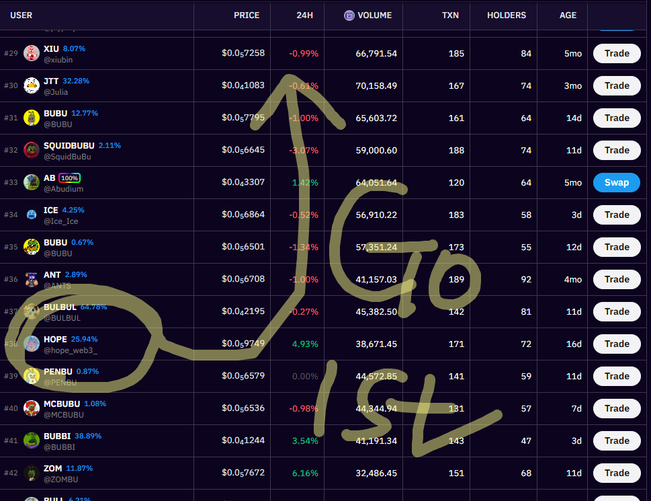Open the @hope_web3_ user profile link

pyautogui.click(x=71, y=350)
